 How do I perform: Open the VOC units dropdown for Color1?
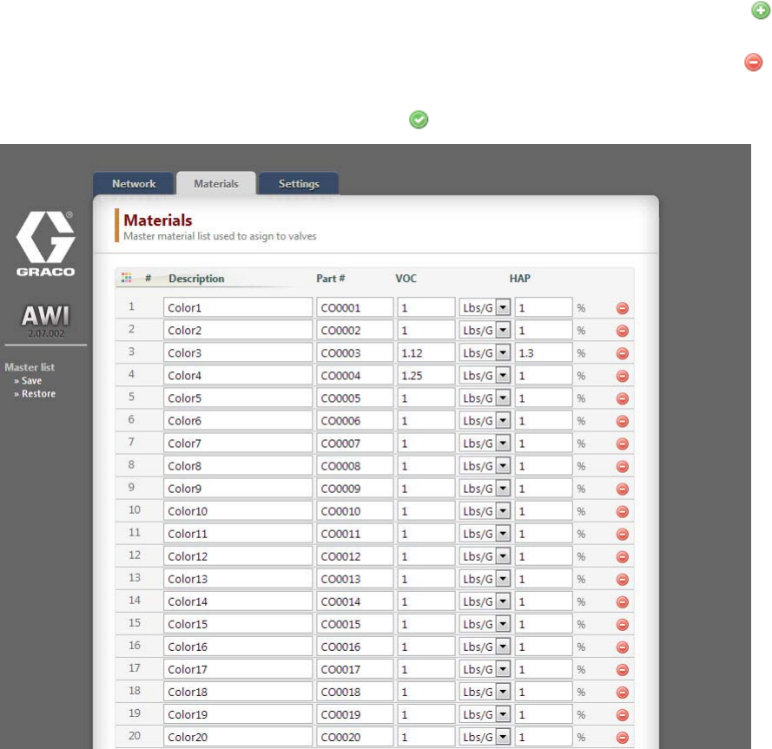485,307
